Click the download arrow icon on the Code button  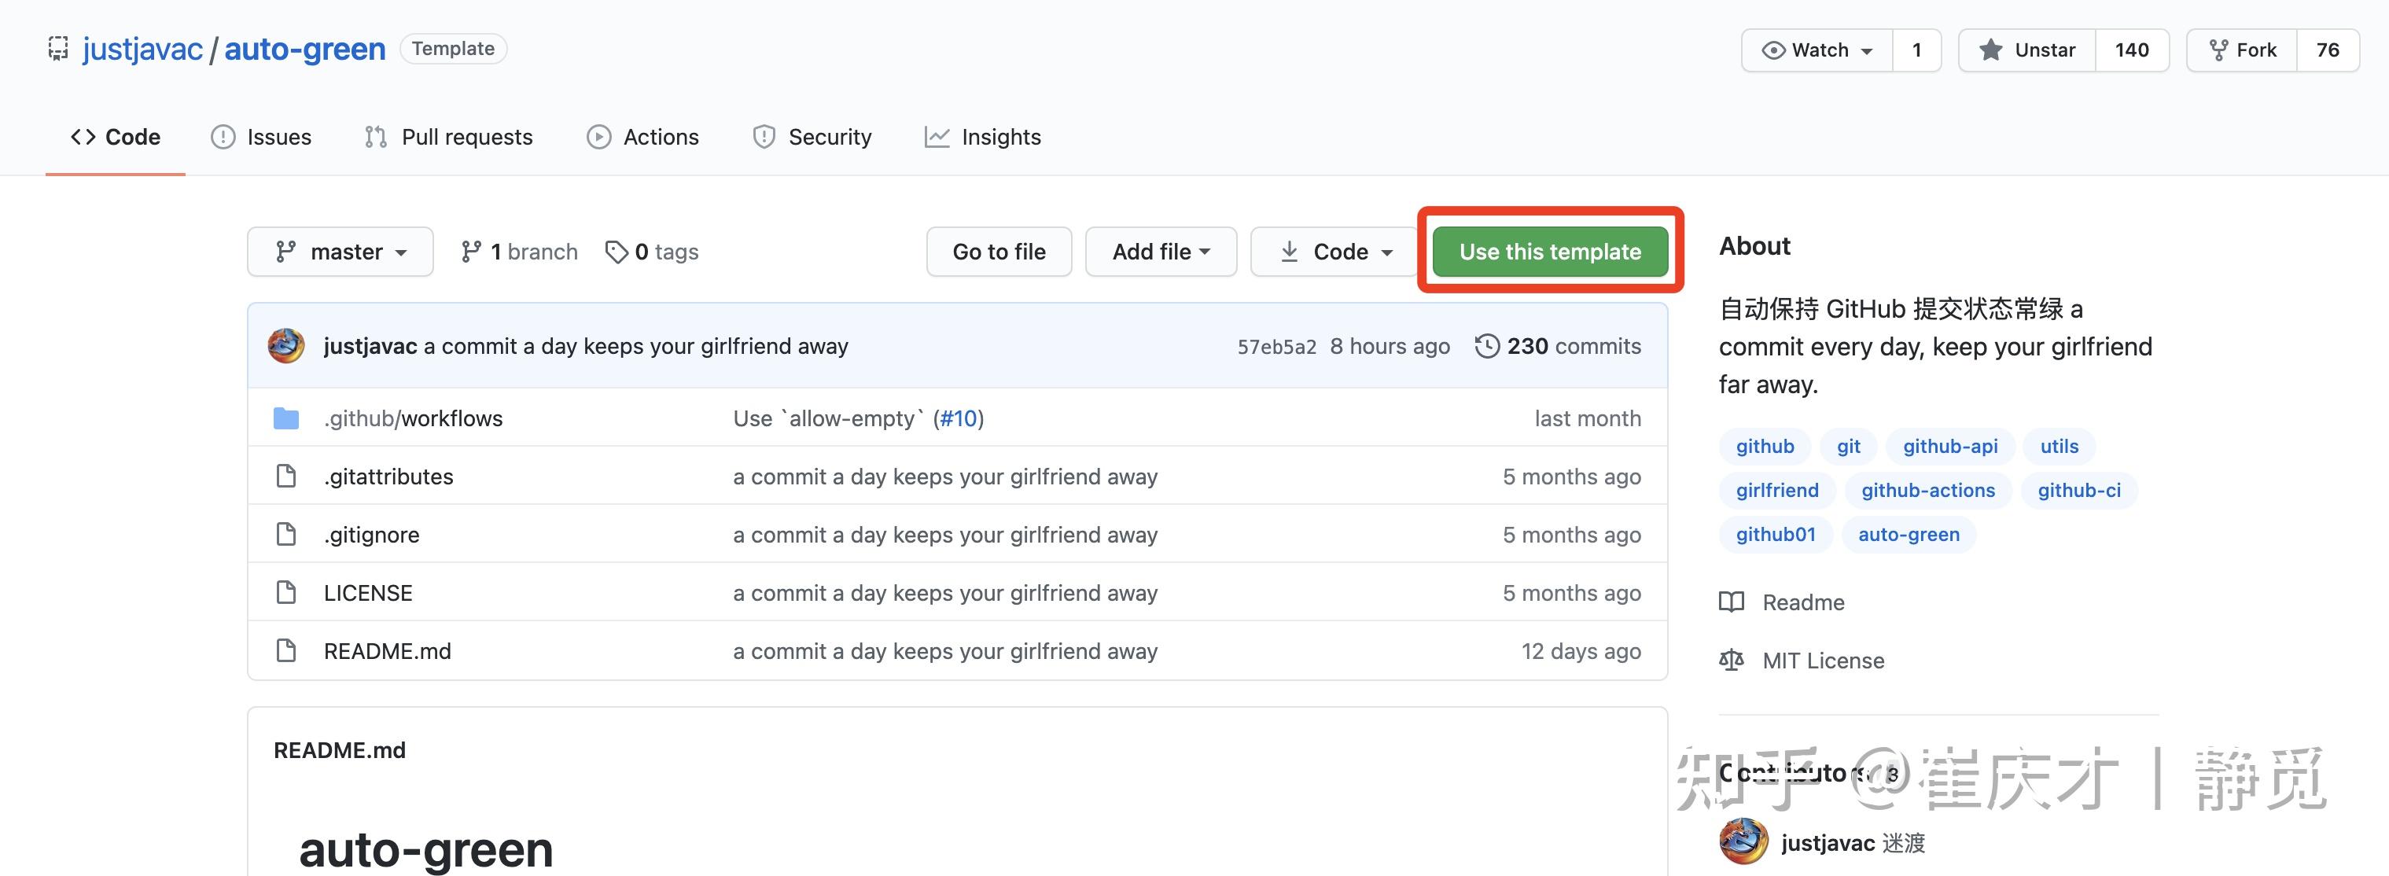(x=1290, y=251)
